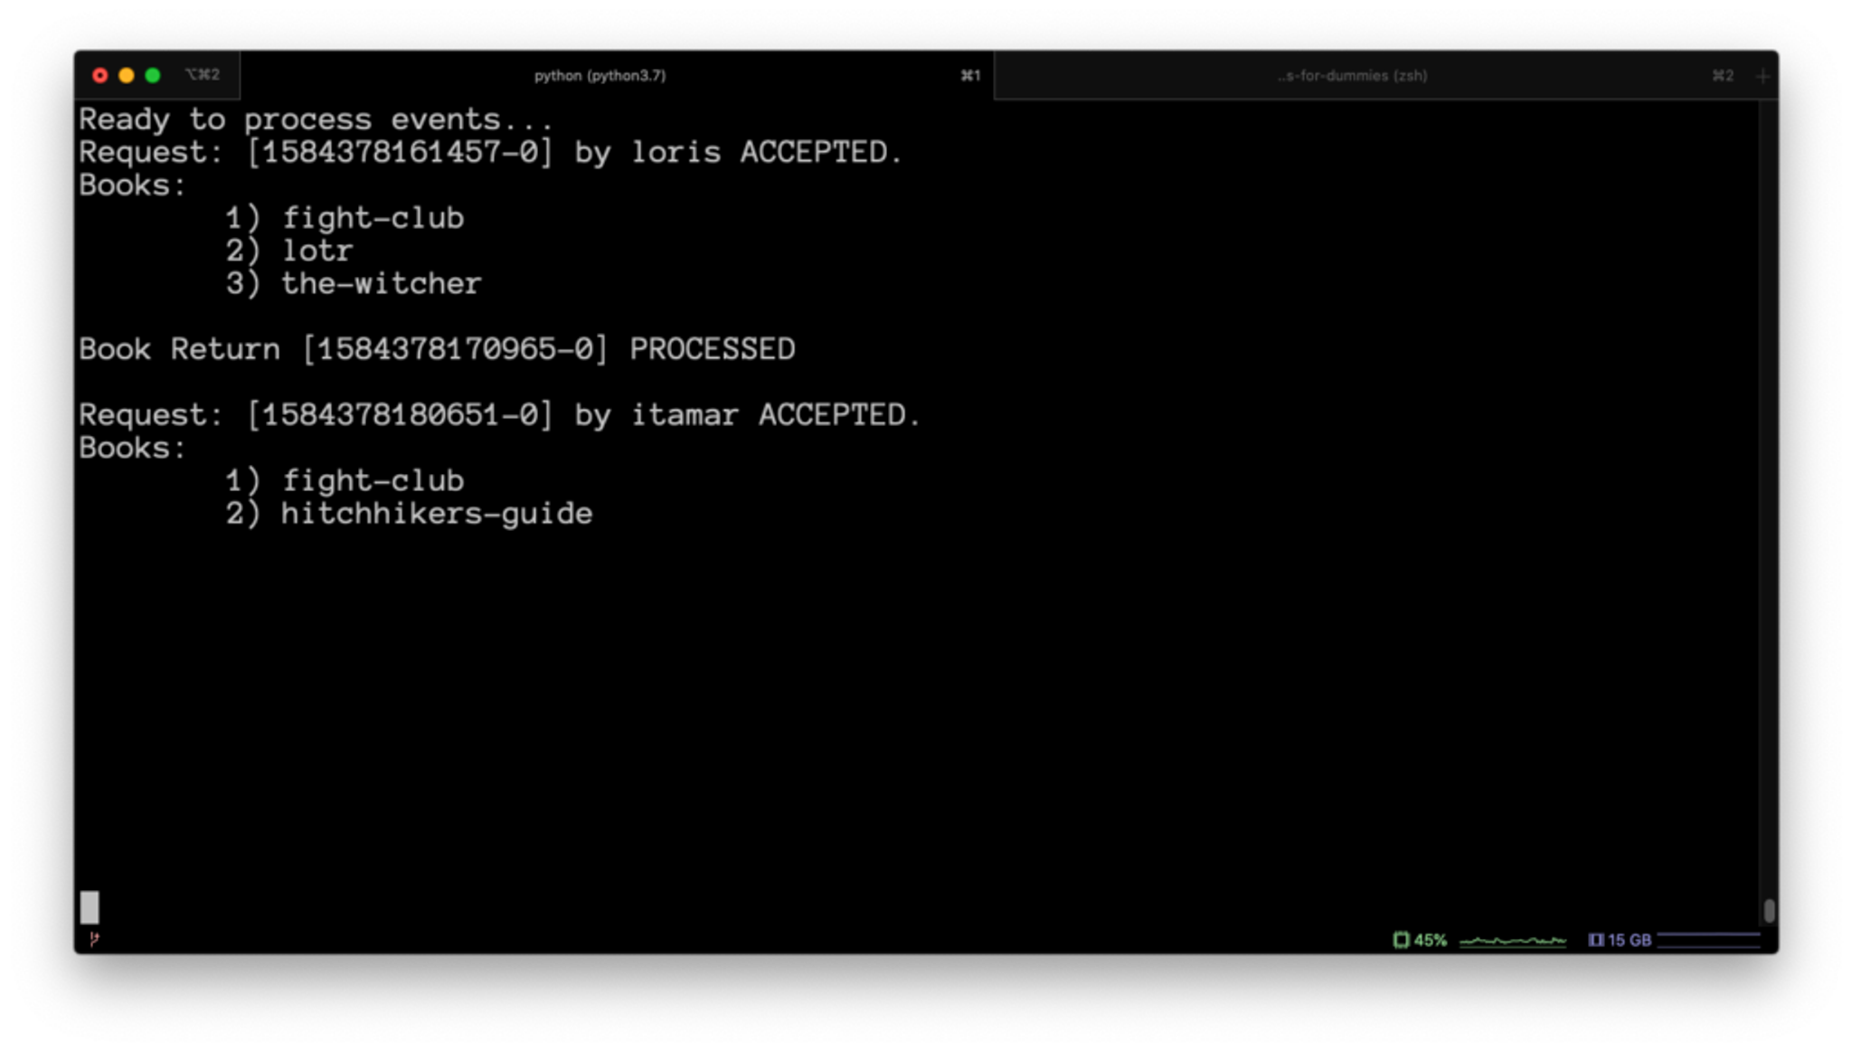Click the Book Return PROCESSED line

[436, 349]
